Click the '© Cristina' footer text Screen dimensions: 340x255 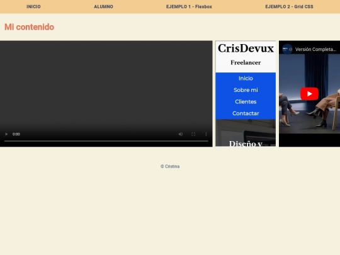(x=170, y=166)
